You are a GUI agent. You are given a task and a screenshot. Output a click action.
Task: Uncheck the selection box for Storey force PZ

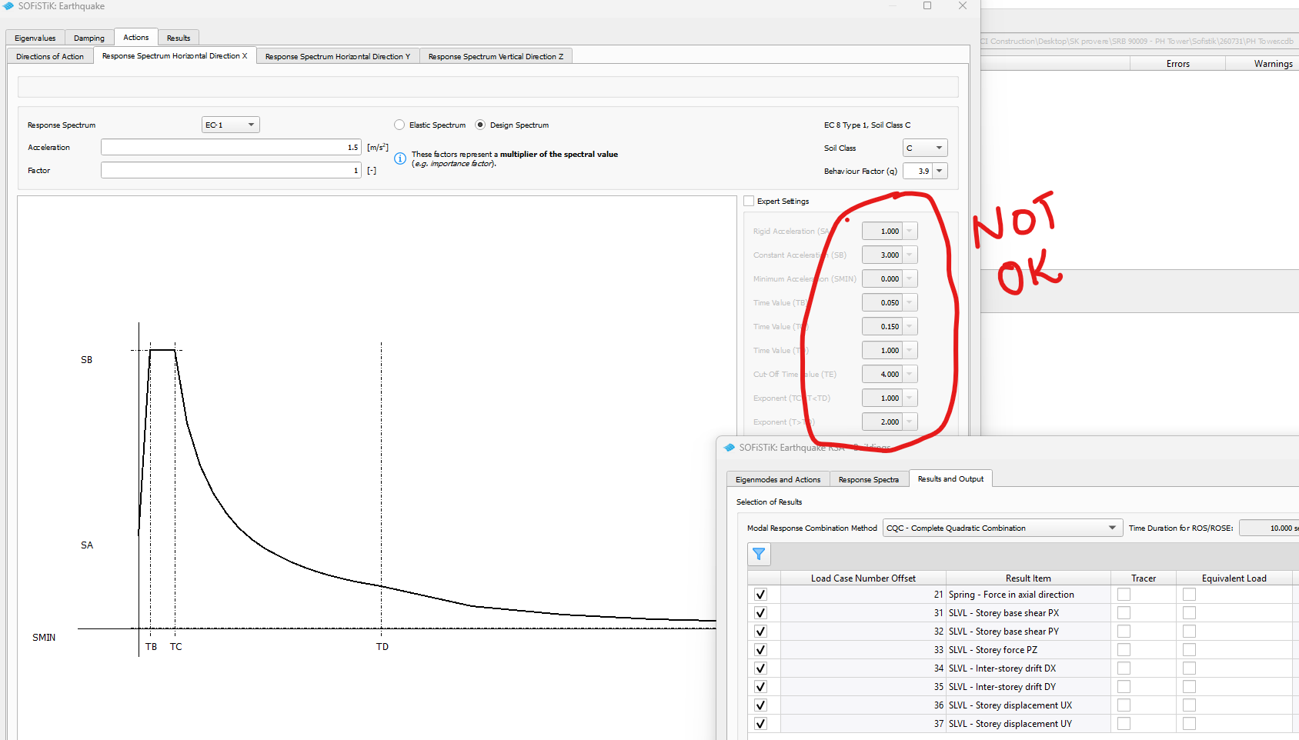(x=760, y=650)
